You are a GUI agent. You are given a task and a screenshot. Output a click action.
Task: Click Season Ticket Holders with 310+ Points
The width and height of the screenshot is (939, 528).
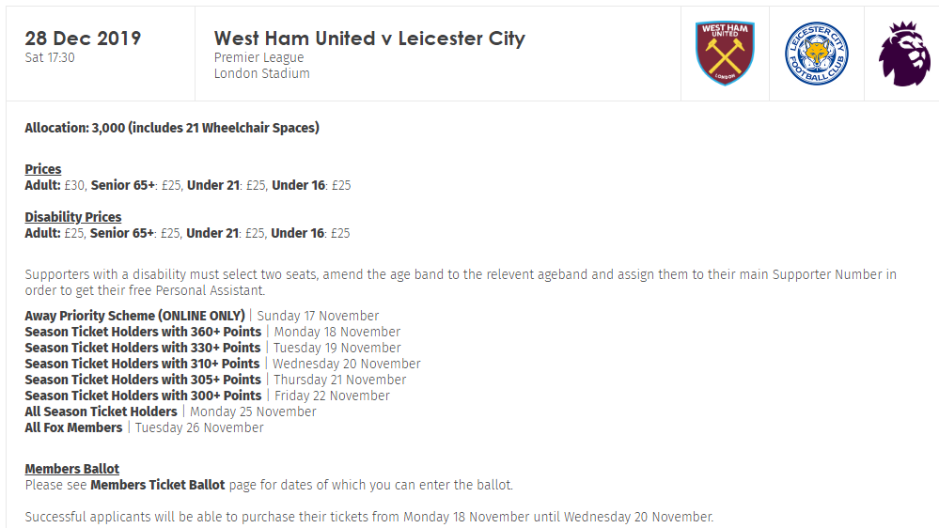[x=142, y=364]
